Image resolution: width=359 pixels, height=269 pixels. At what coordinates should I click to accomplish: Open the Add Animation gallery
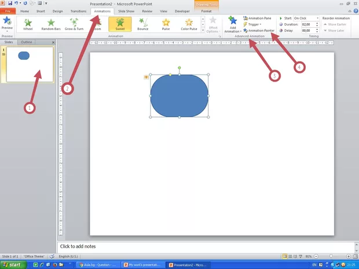(233, 25)
